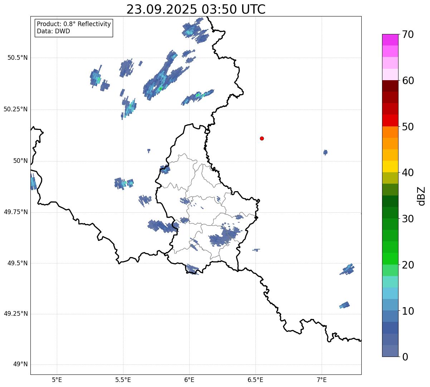This screenshot has height=387, width=430.
Task: Click the latitude label "49.75°N"
Action: tap(16, 212)
